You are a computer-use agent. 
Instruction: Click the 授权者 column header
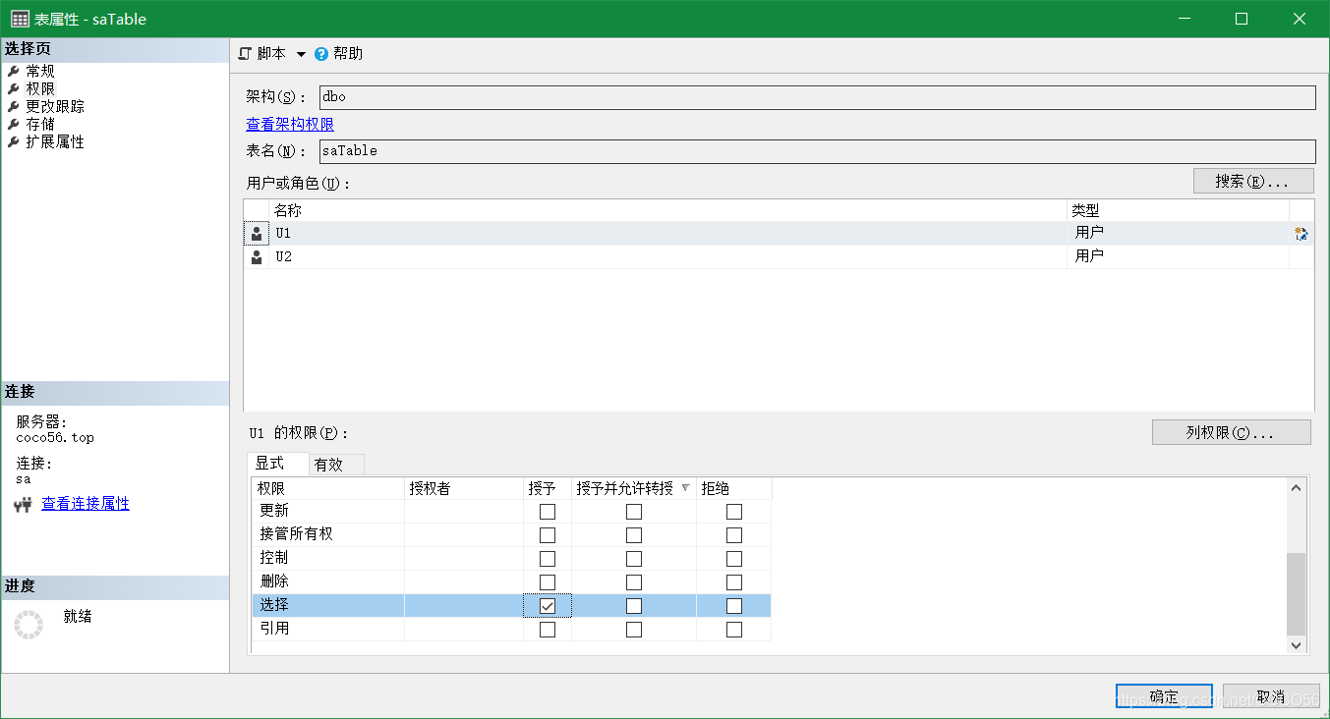[x=464, y=488]
